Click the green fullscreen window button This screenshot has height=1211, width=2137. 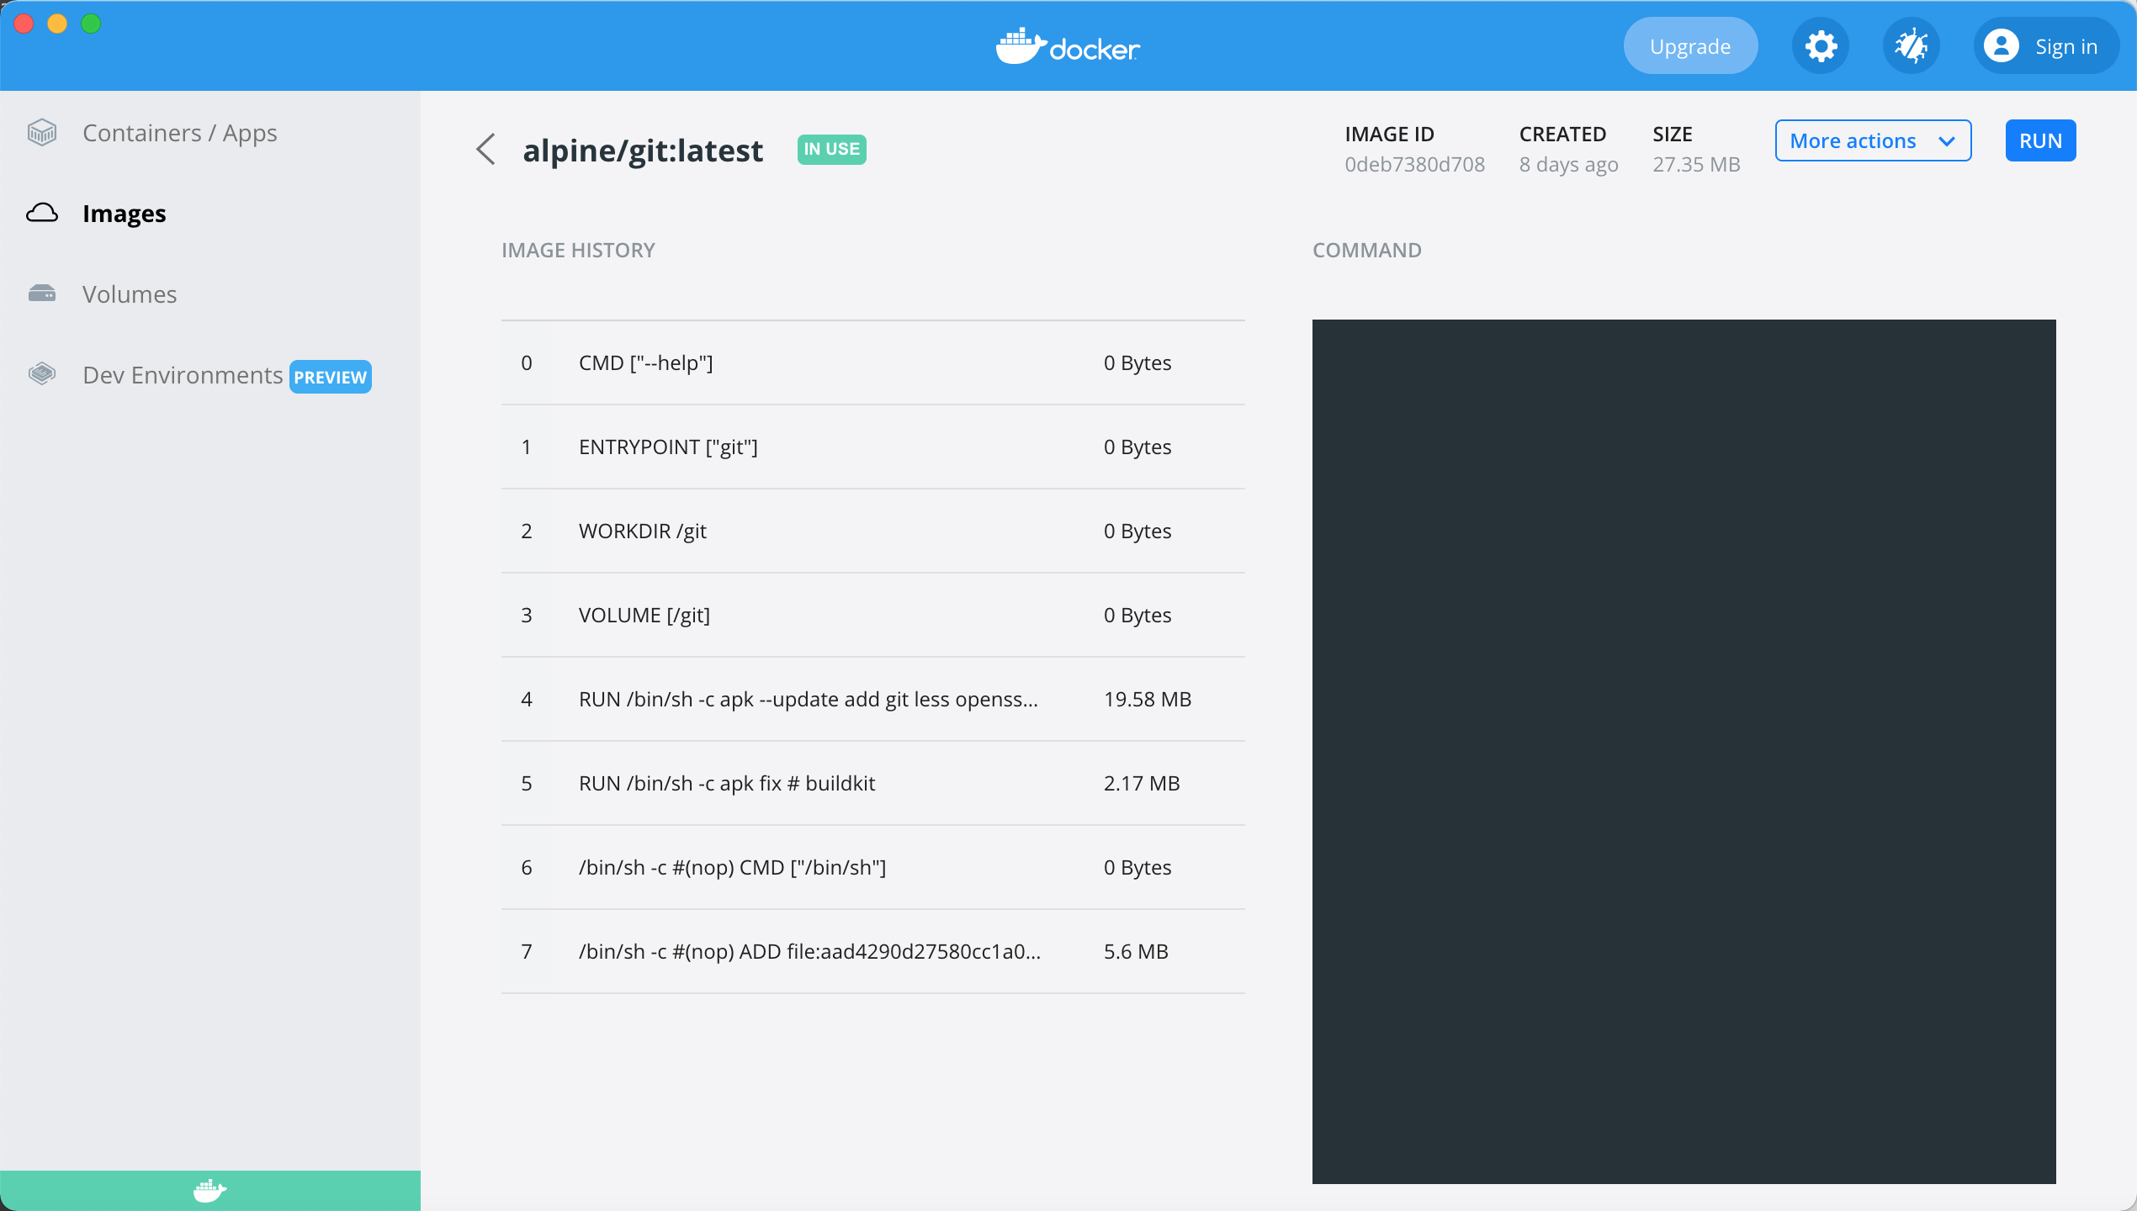click(91, 24)
